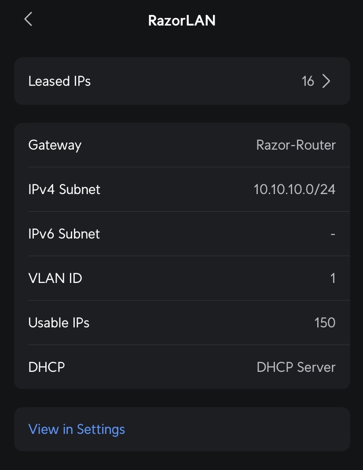The image size is (363, 470).
Task: Click the 10.10.10.0/24 subnet value
Action: tap(294, 190)
